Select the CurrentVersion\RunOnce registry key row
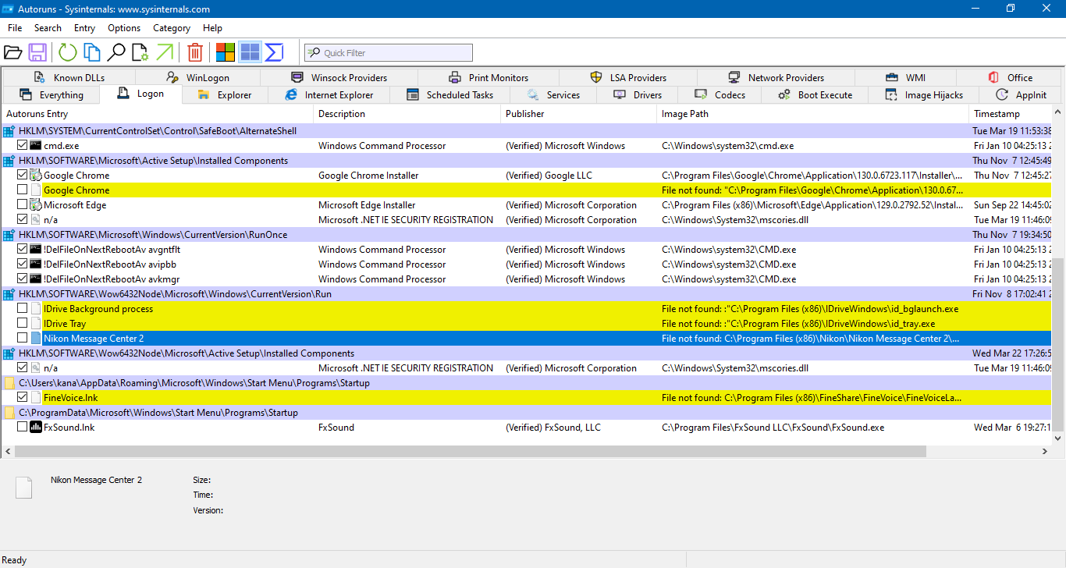This screenshot has width=1066, height=568. 527,234
